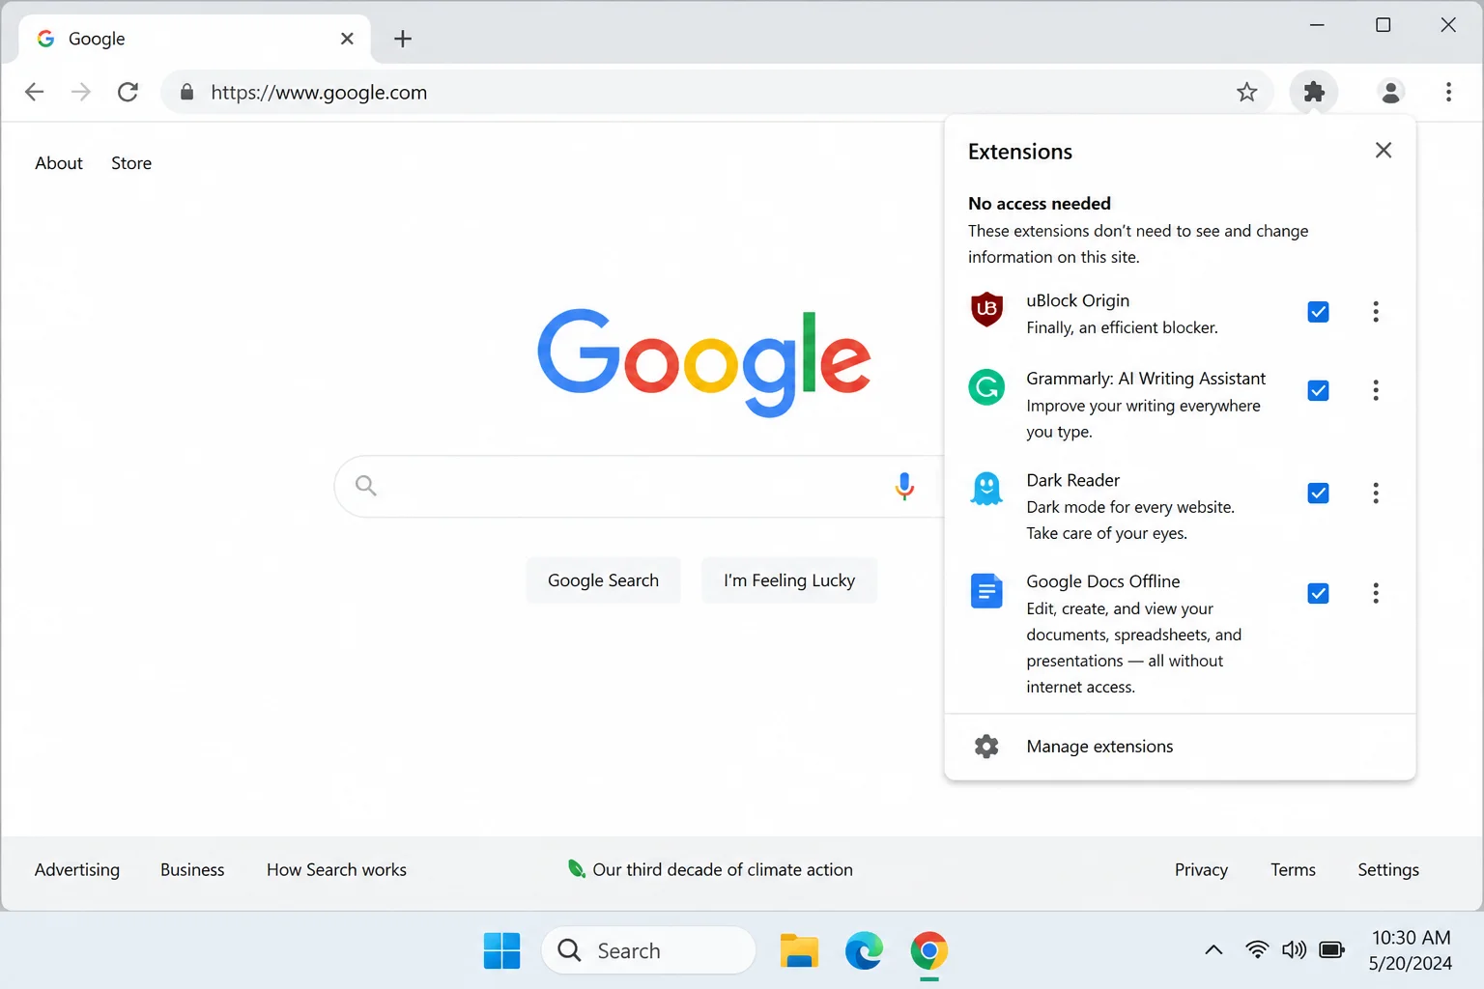Click the 'No access needed' heading
The width and height of the screenshot is (1484, 989).
(1040, 204)
